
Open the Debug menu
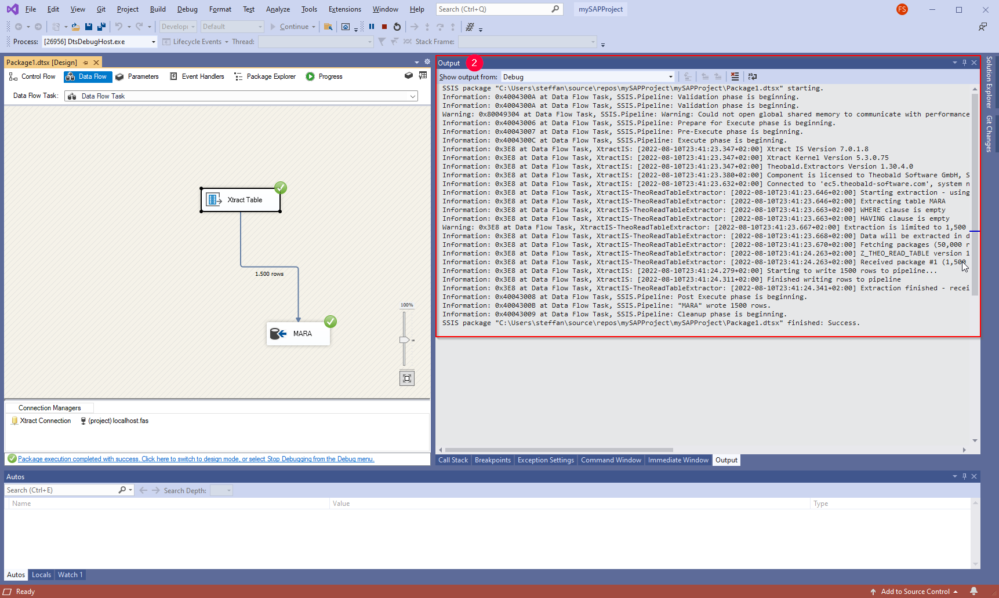tap(187, 9)
